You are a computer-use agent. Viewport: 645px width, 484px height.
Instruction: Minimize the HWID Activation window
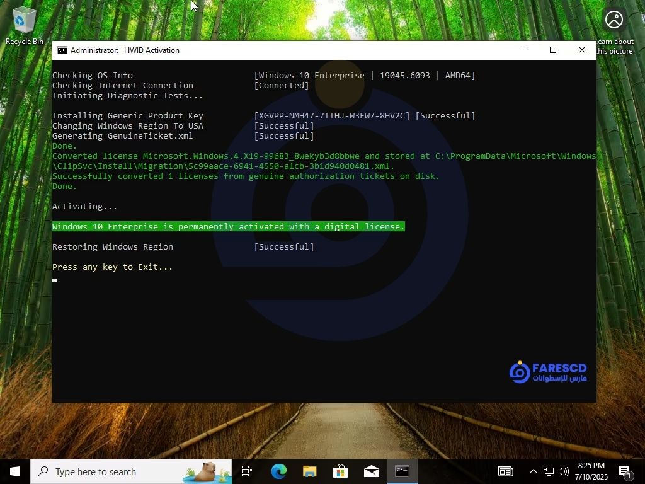[x=525, y=50]
